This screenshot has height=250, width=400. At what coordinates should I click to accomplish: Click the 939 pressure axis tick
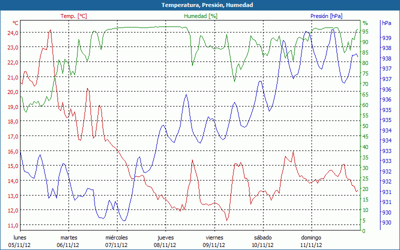tap(386, 37)
